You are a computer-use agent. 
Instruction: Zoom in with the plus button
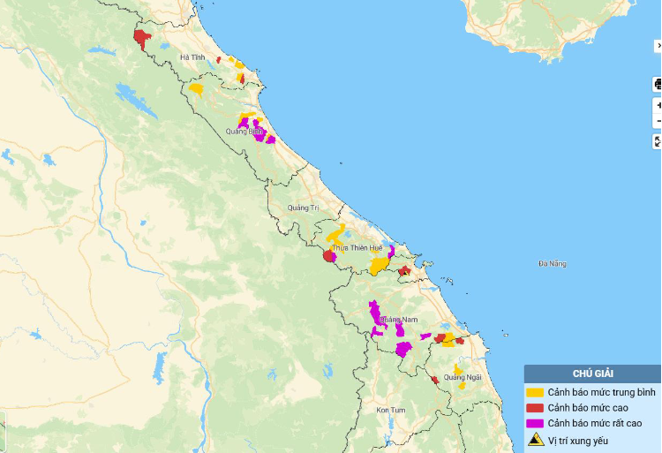click(x=658, y=105)
